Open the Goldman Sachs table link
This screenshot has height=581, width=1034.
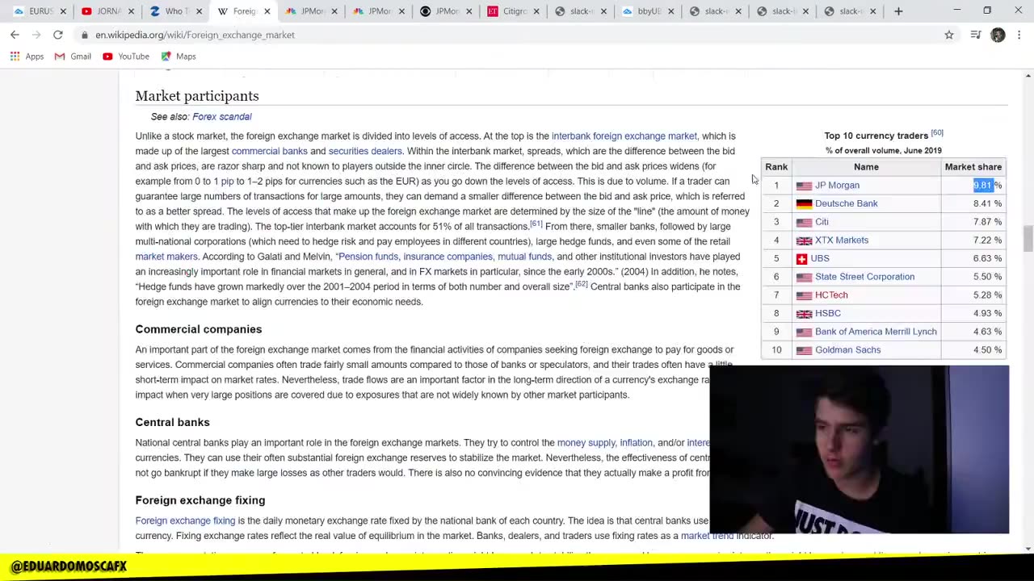pos(847,350)
